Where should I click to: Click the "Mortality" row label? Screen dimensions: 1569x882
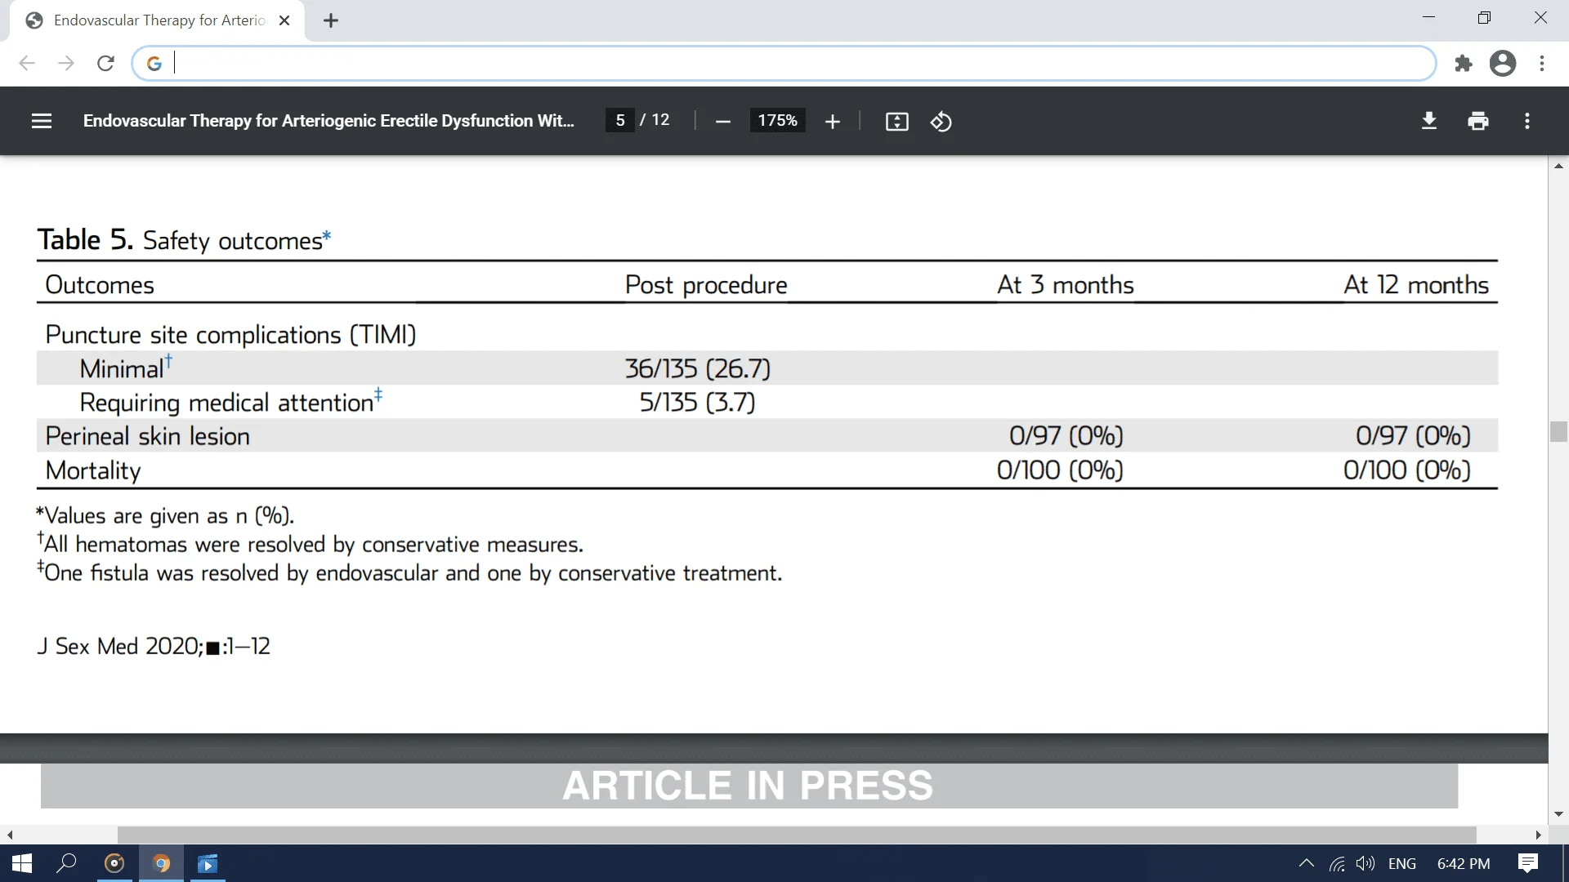(x=93, y=470)
